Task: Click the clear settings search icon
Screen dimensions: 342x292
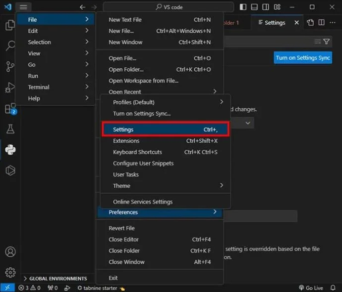Action: point(318,42)
